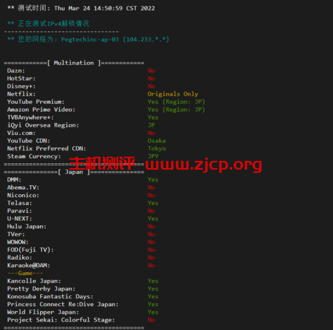The width and height of the screenshot is (333, 330).
Task: Click the Netflix Preferred CDN value 'Tokyo'
Action: (157, 148)
